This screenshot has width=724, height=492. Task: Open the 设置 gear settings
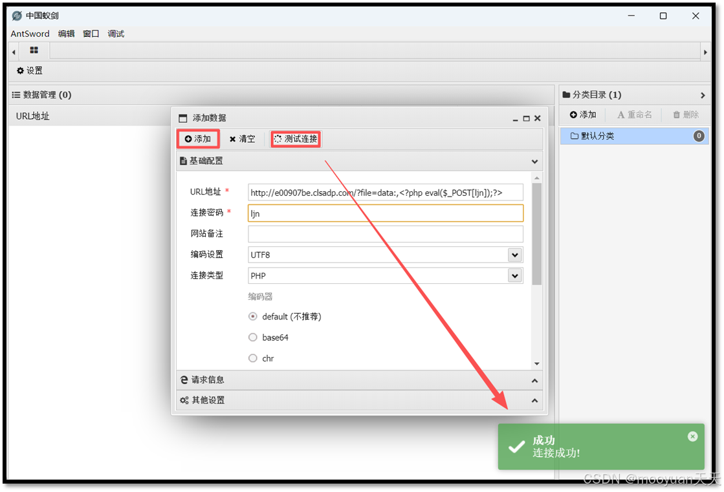point(30,70)
